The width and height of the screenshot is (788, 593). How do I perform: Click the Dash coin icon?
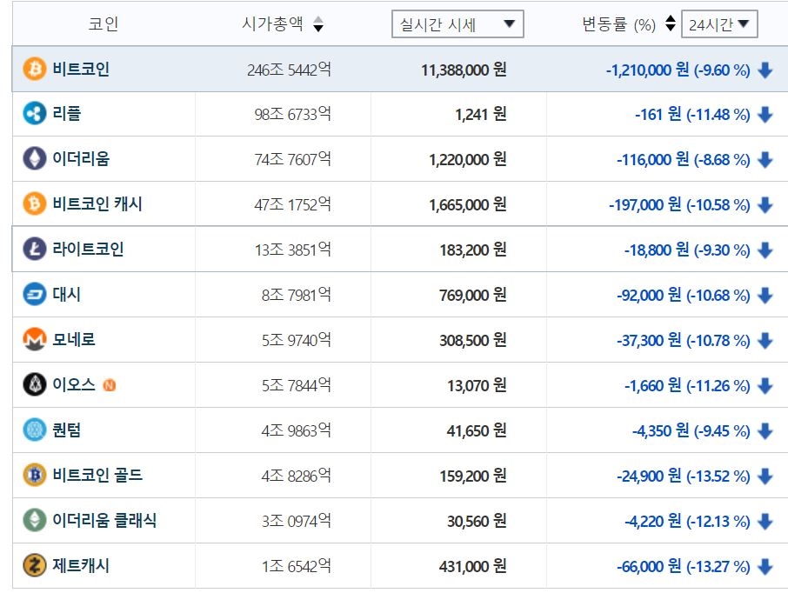click(35, 295)
